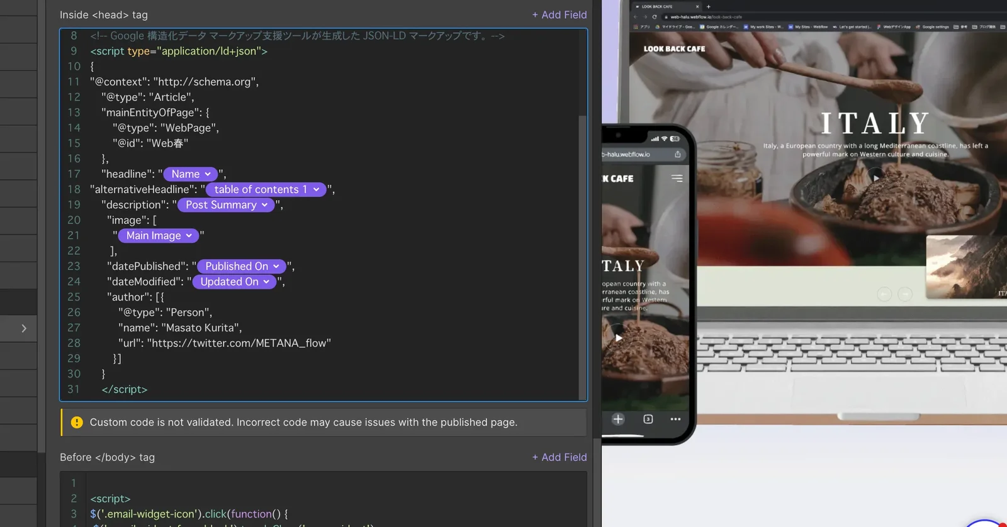Click the twitter.com/METANA_flow url line
The height and width of the screenshot is (527, 1007).
(x=225, y=343)
